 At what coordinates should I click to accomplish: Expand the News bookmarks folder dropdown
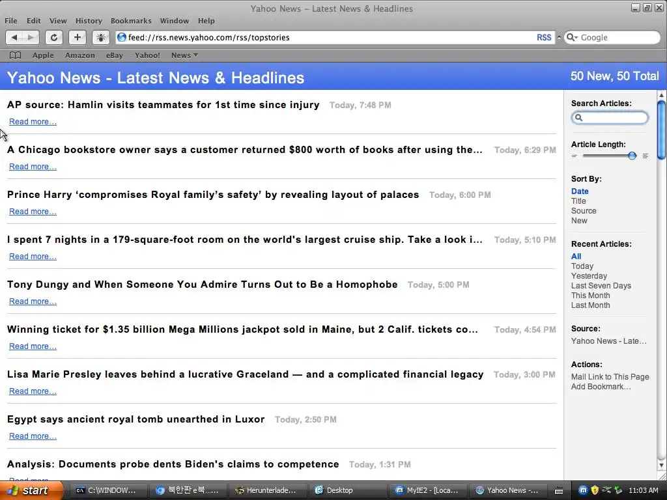184,55
